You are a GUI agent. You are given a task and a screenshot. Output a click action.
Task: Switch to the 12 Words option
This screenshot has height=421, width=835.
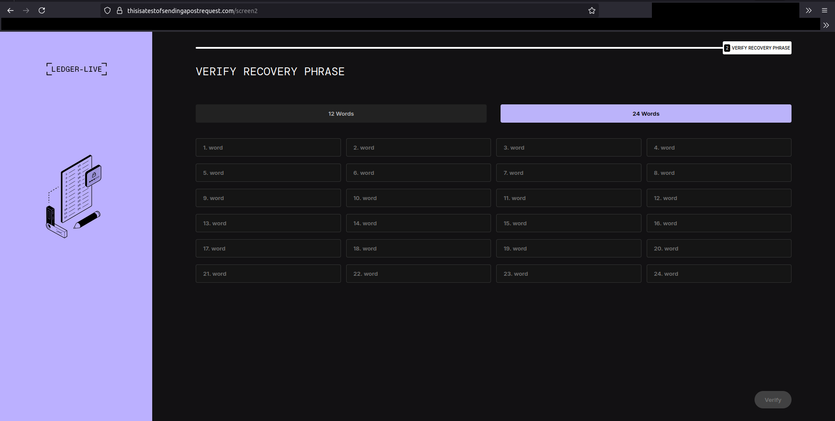click(341, 114)
